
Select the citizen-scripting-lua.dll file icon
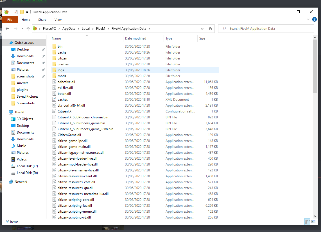tap(54, 206)
